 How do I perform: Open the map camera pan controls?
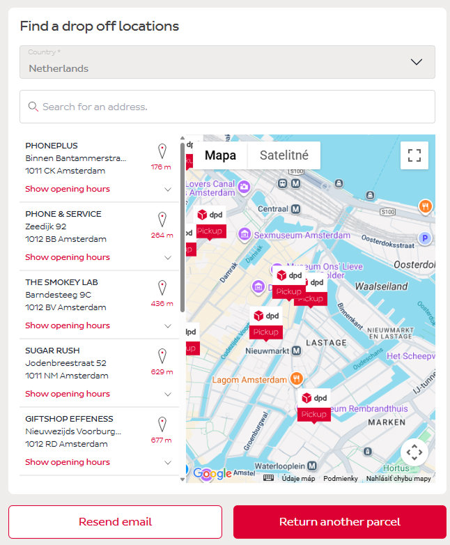pyautogui.click(x=414, y=452)
